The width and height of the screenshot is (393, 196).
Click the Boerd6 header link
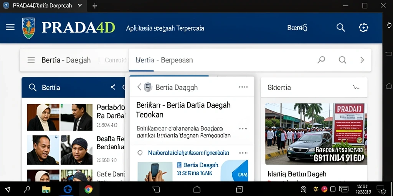[297, 28]
